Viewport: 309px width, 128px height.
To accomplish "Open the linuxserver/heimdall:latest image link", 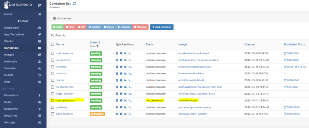I will click(195, 67).
